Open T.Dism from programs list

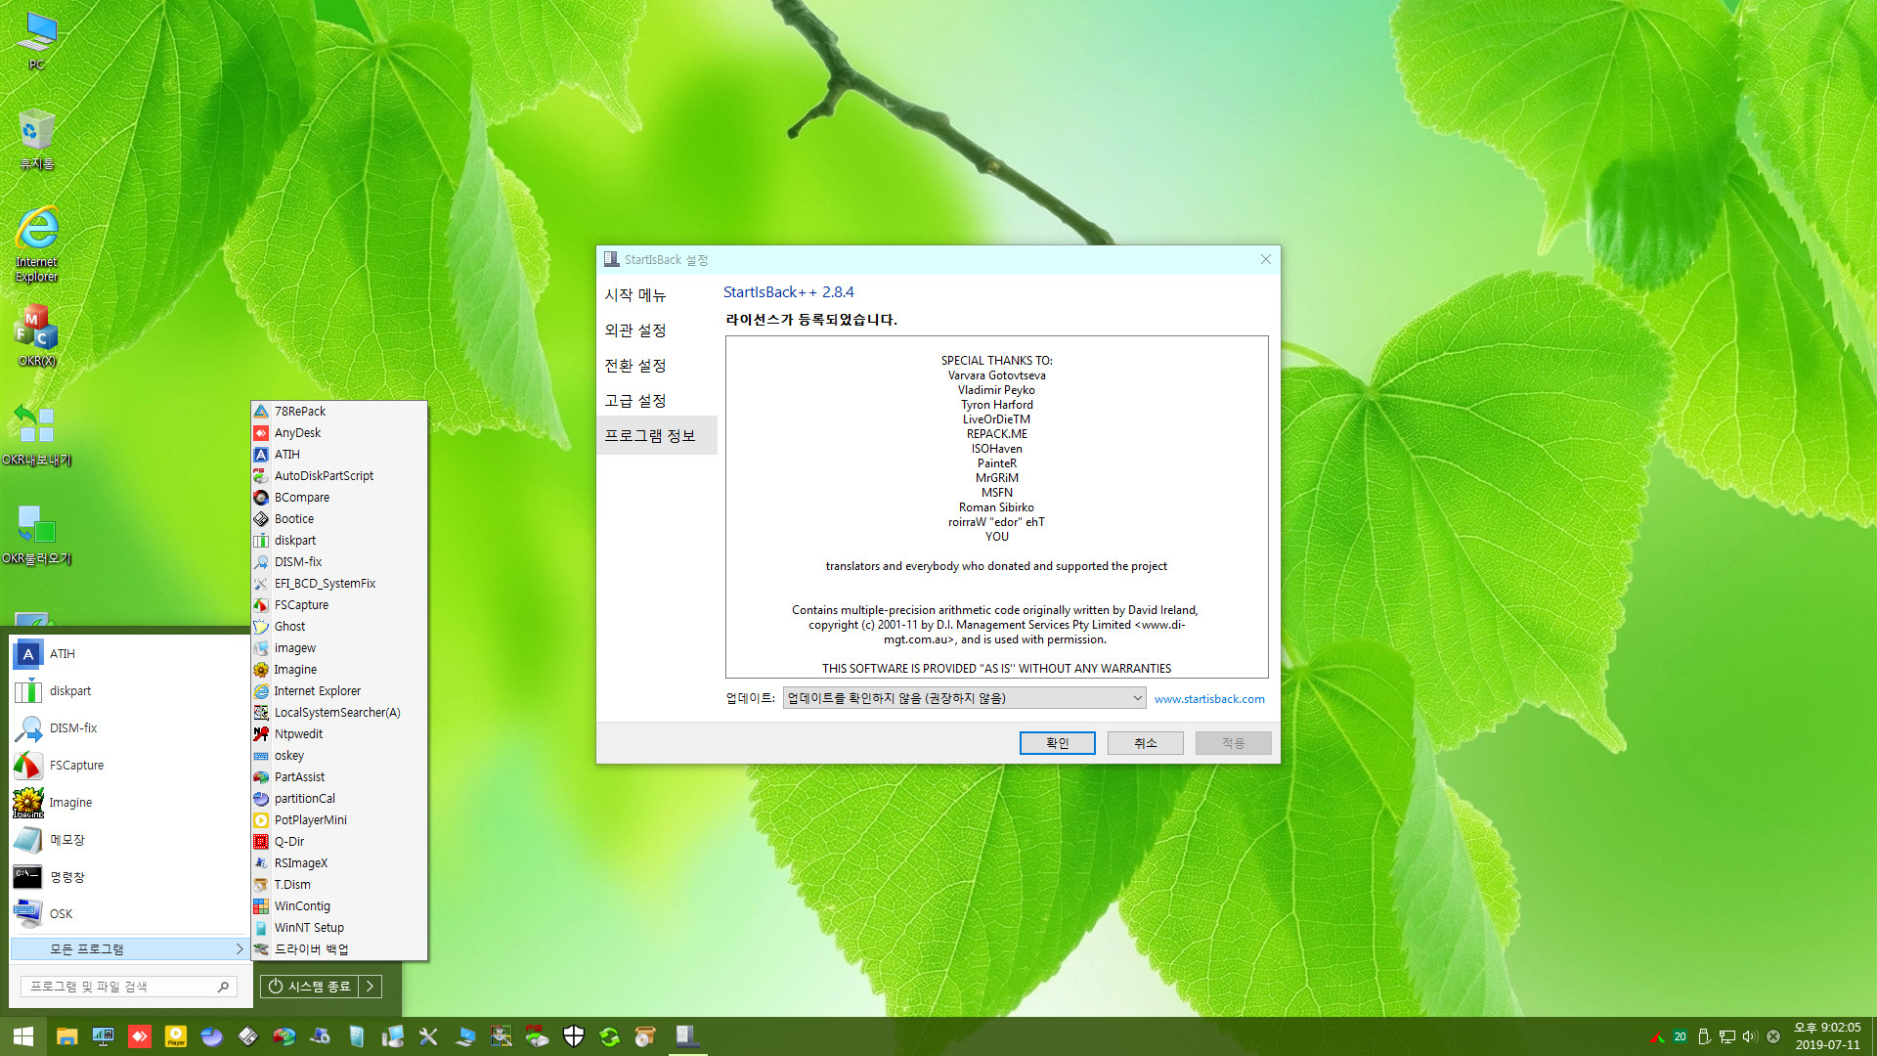pos(339,885)
